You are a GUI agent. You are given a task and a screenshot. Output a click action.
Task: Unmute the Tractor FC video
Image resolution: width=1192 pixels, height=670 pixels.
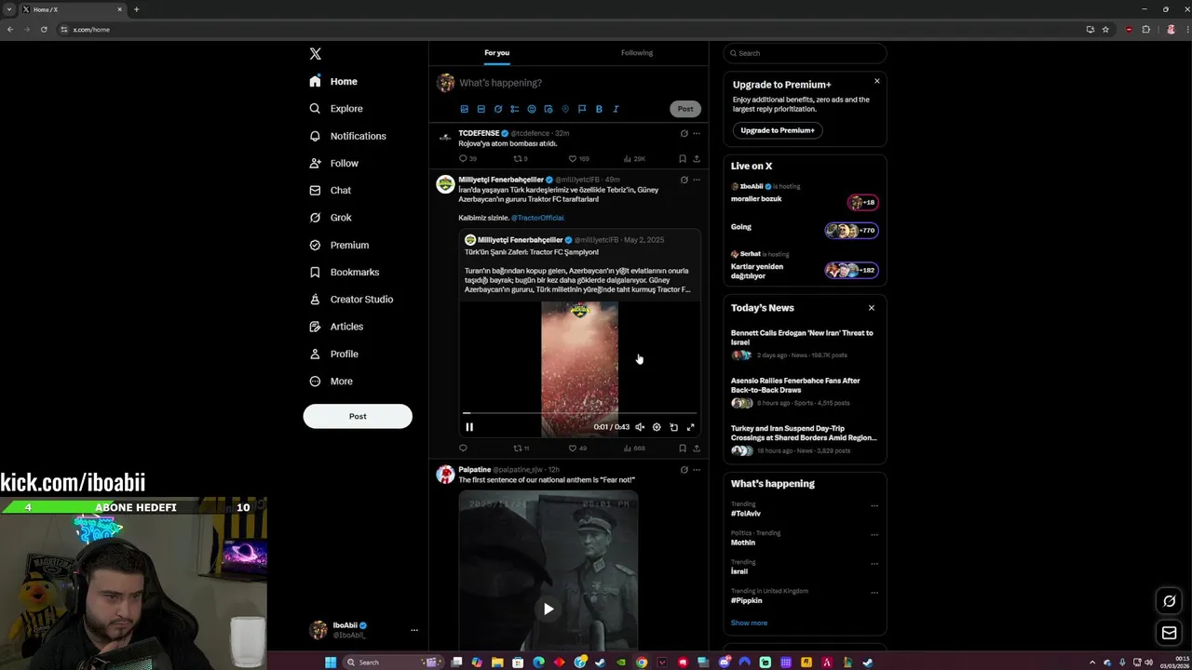point(640,427)
